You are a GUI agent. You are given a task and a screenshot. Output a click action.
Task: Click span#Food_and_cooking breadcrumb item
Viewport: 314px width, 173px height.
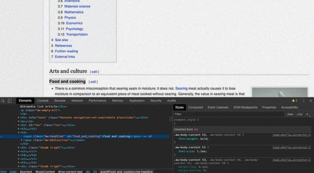pyautogui.click(x=126, y=171)
